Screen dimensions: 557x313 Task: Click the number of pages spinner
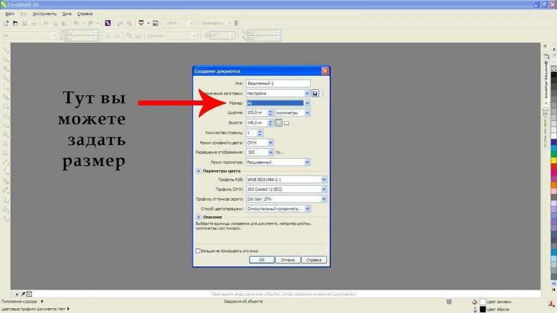(259, 133)
